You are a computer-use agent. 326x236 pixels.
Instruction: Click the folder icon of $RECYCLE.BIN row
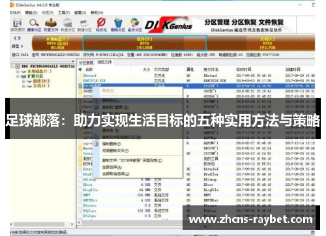pyautogui.click(x=80, y=81)
